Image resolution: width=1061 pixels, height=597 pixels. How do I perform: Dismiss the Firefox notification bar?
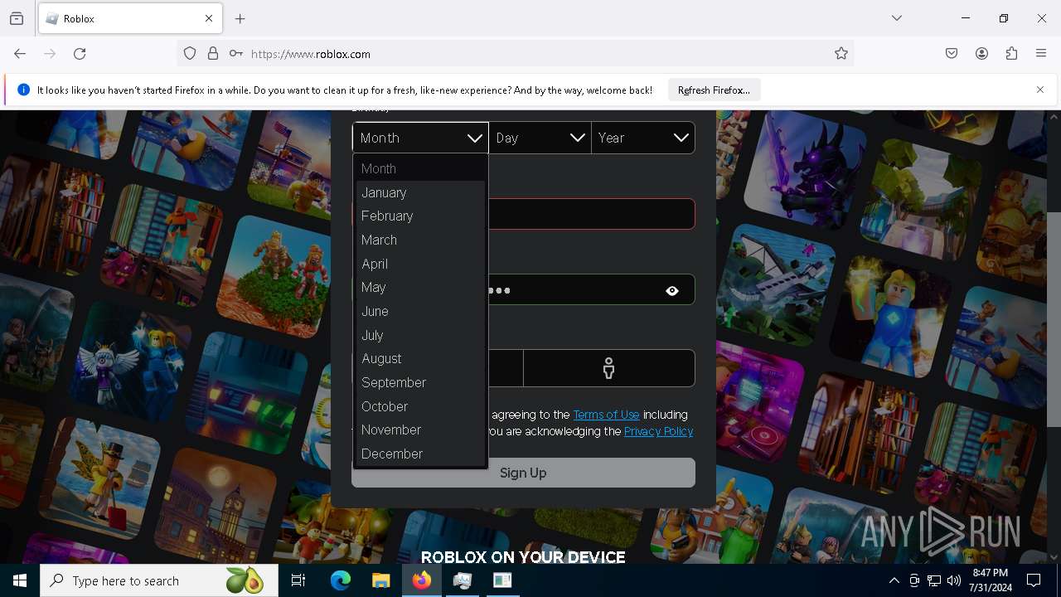(x=1040, y=90)
